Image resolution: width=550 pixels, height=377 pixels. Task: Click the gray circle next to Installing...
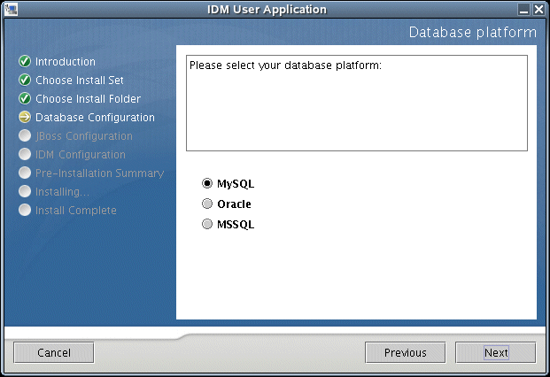coord(25,192)
